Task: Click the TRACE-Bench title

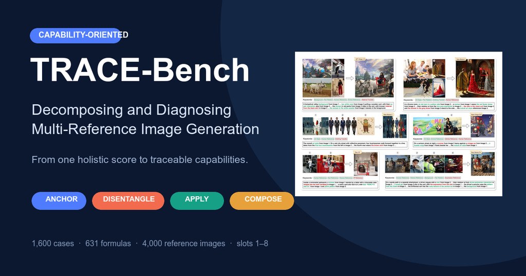Action: point(140,70)
